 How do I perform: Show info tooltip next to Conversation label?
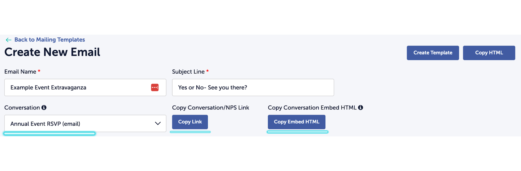[x=44, y=108]
